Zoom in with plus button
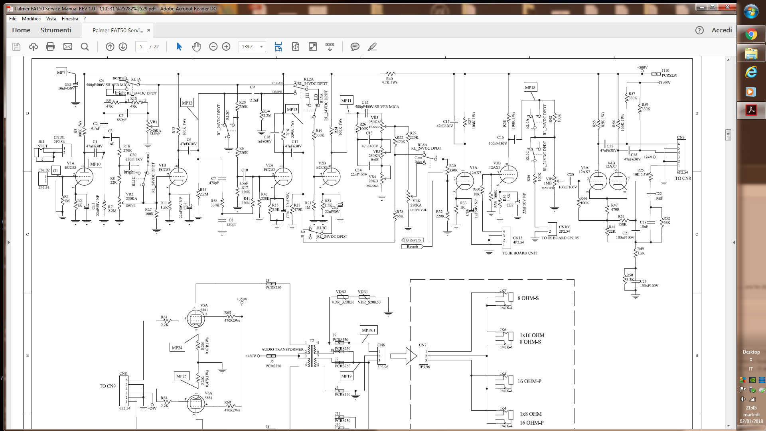 (x=226, y=47)
